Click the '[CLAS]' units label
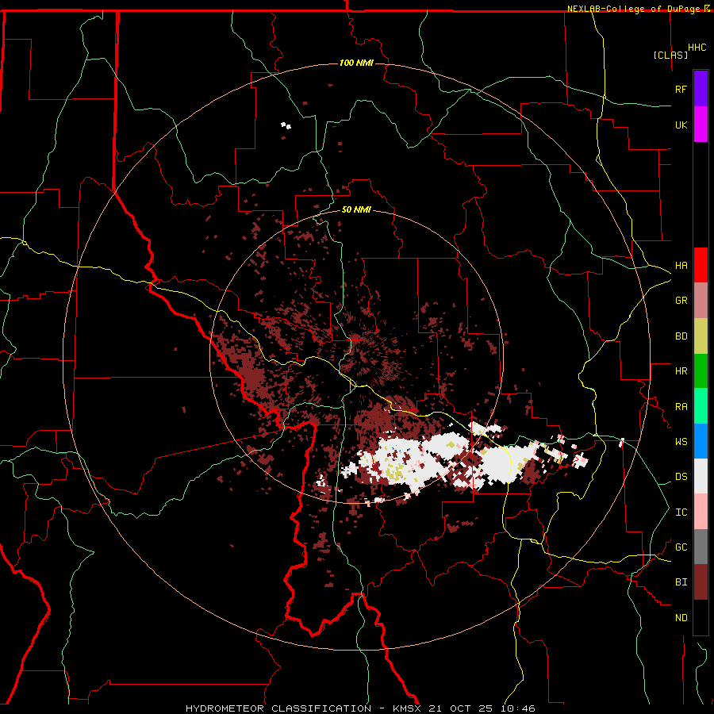Screen dimensions: 714x714 pyautogui.click(x=670, y=55)
